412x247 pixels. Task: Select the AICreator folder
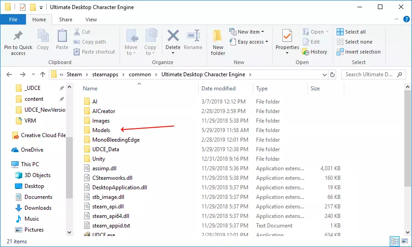pos(104,111)
